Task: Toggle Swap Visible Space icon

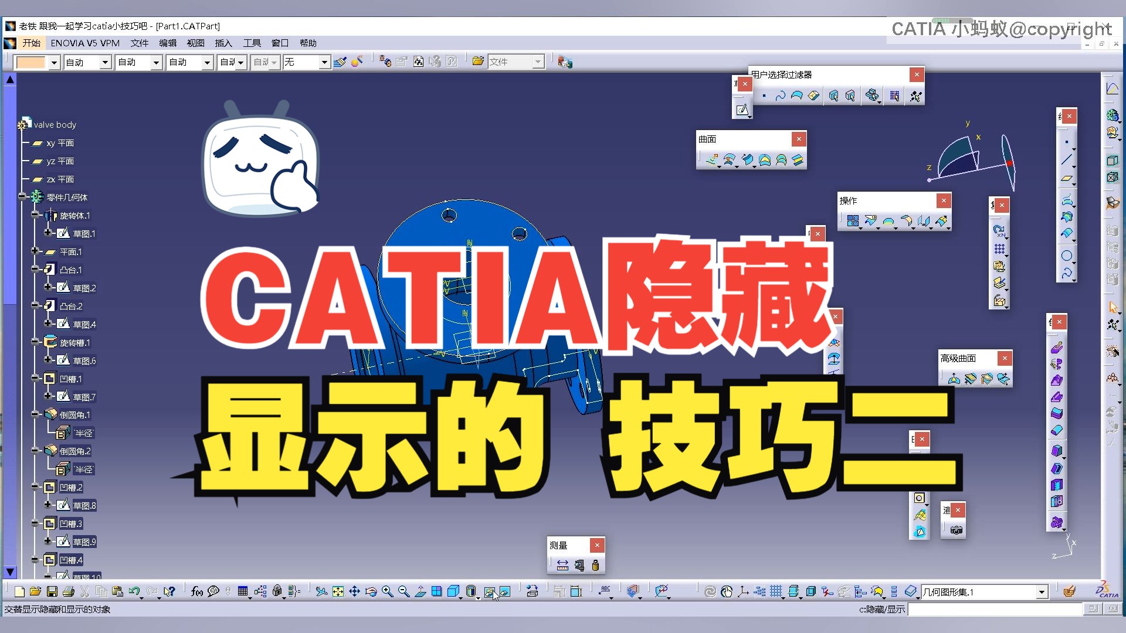Action: [505, 591]
